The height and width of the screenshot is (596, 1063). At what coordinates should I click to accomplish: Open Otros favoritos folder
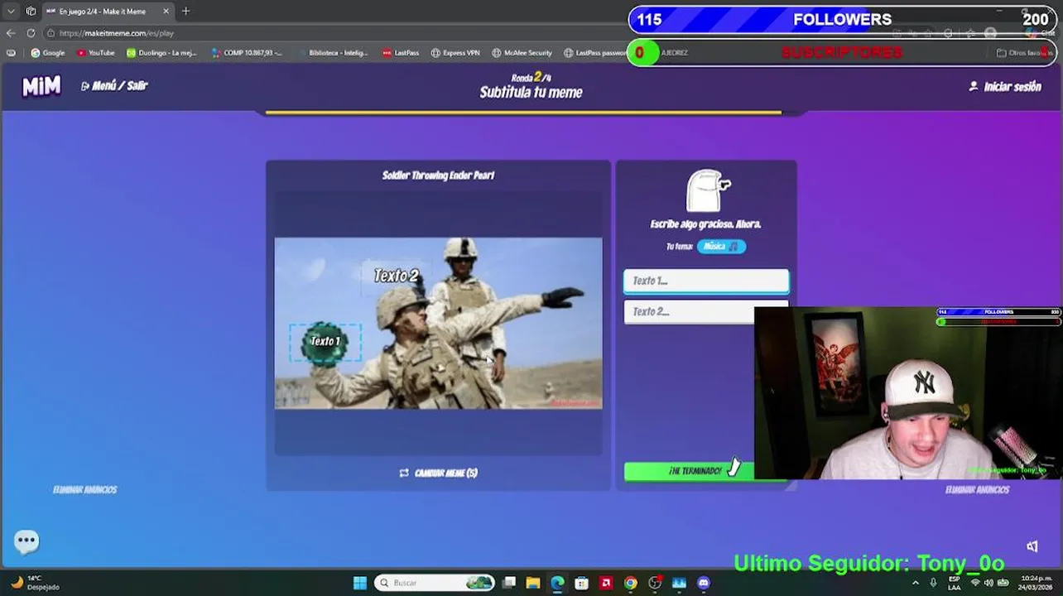pos(1023,53)
